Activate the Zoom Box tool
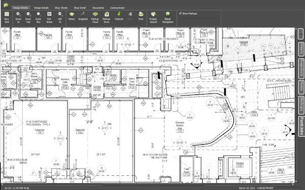The image size is (305, 190). pyautogui.click(x=38, y=17)
